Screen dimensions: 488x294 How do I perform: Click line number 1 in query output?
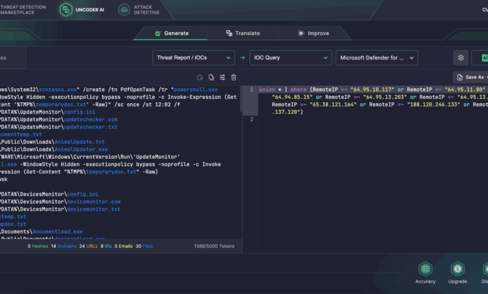tap(252, 89)
